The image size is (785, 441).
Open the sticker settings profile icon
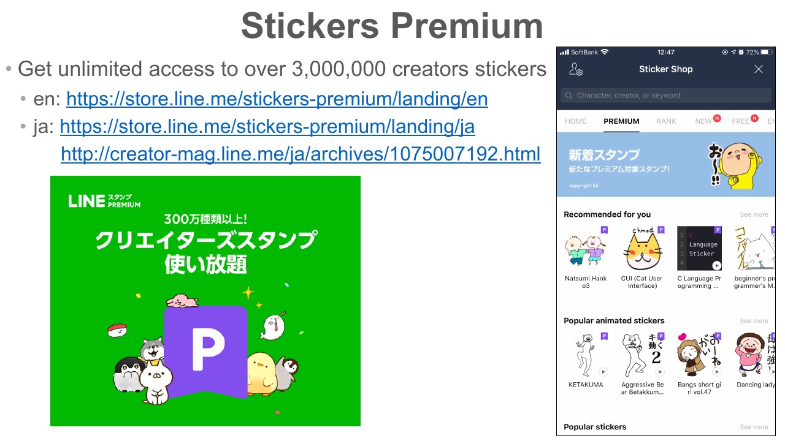pos(575,69)
